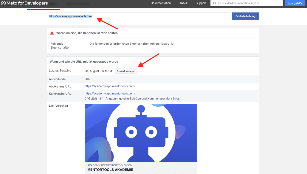
Task: Click the Gefällt mir counts text
Action: tap(125, 99)
